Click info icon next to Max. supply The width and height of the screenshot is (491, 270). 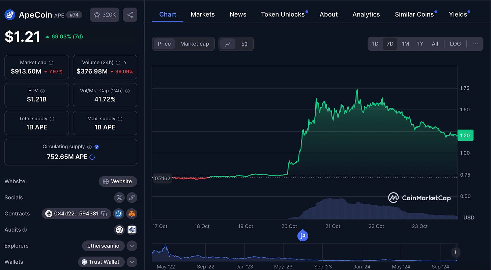click(120, 119)
